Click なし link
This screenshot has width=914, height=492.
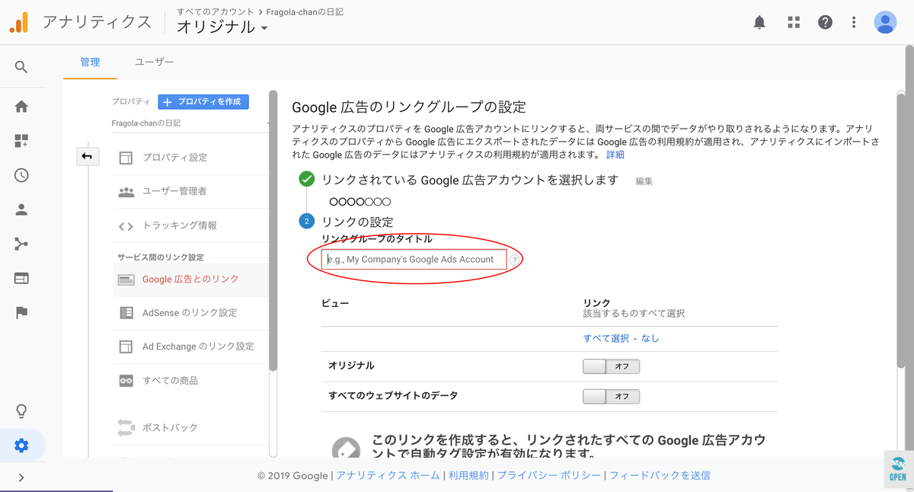tap(650, 338)
